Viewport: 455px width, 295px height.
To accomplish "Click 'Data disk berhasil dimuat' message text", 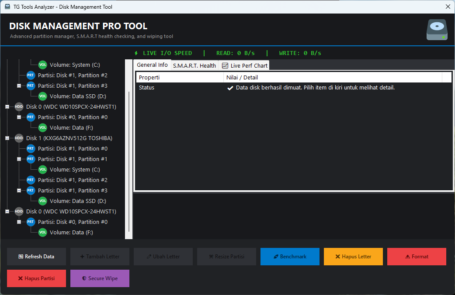I will point(315,88).
